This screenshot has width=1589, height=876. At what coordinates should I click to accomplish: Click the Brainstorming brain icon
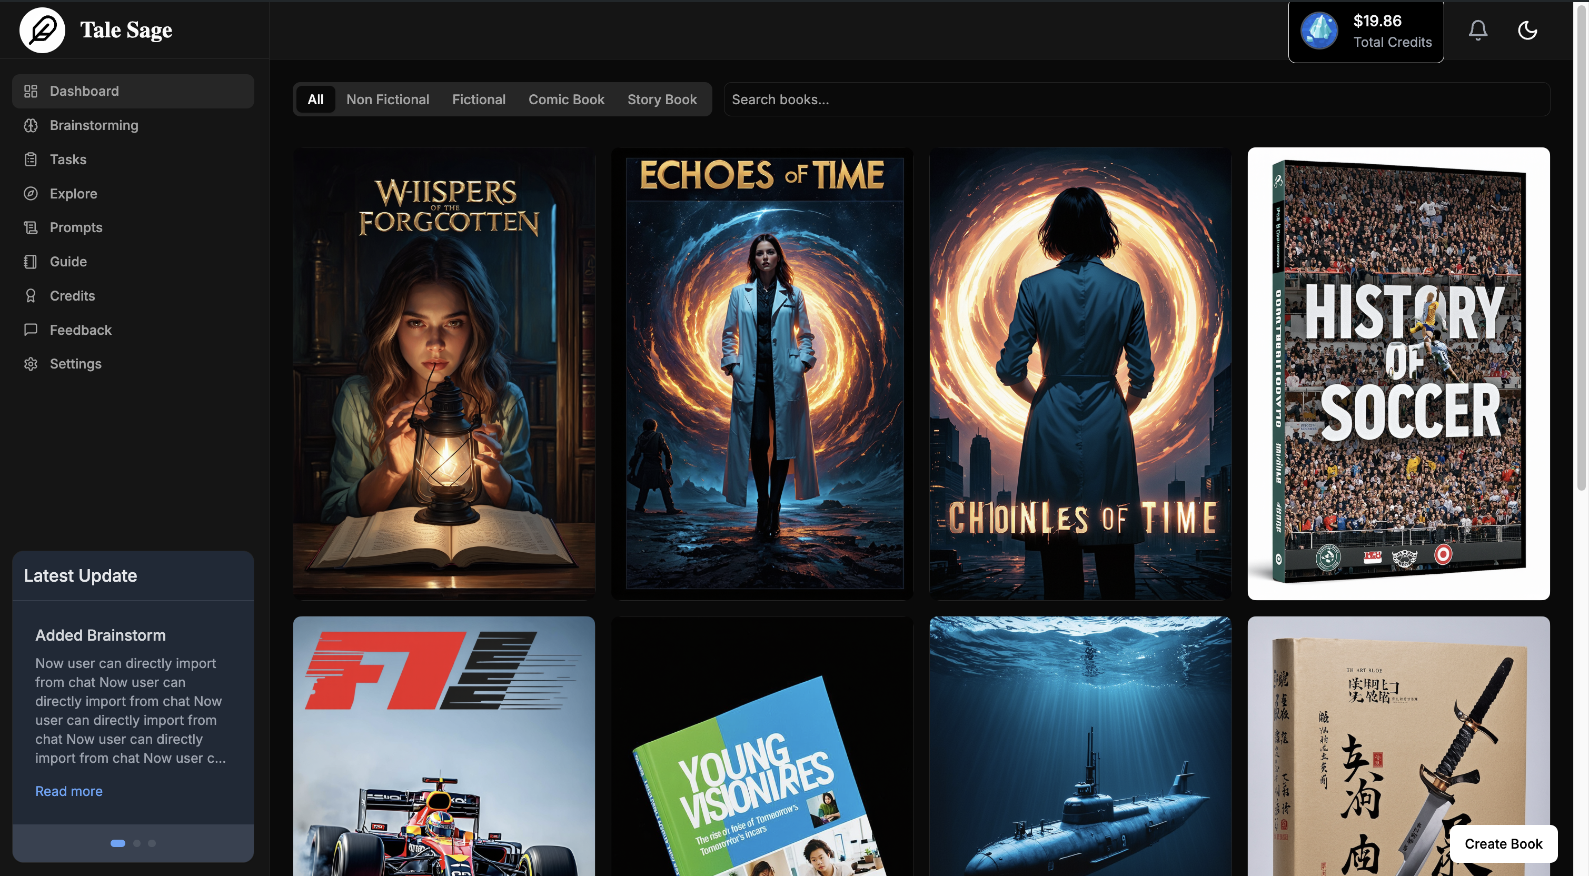click(x=30, y=125)
